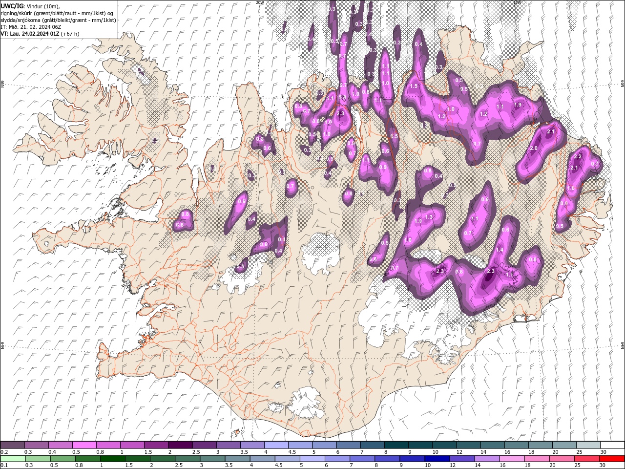
Task: Click the upper legend swatch labeled 3.5
Action: [x=252, y=445]
